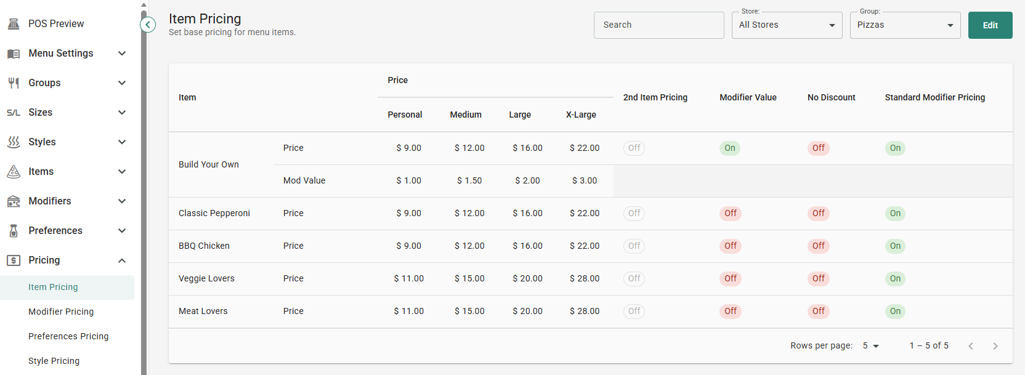Collapse the Pricing section chevron
Screen dimensions: 1025x375
click(122, 260)
